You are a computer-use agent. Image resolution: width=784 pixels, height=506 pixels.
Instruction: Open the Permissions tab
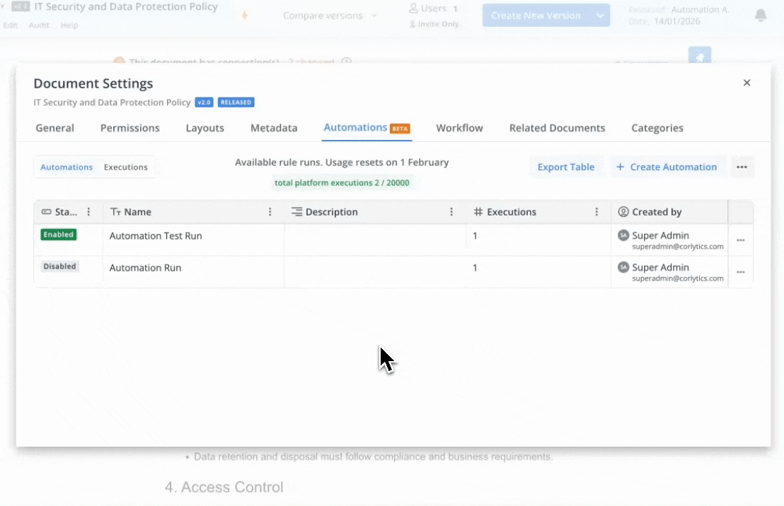point(129,128)
